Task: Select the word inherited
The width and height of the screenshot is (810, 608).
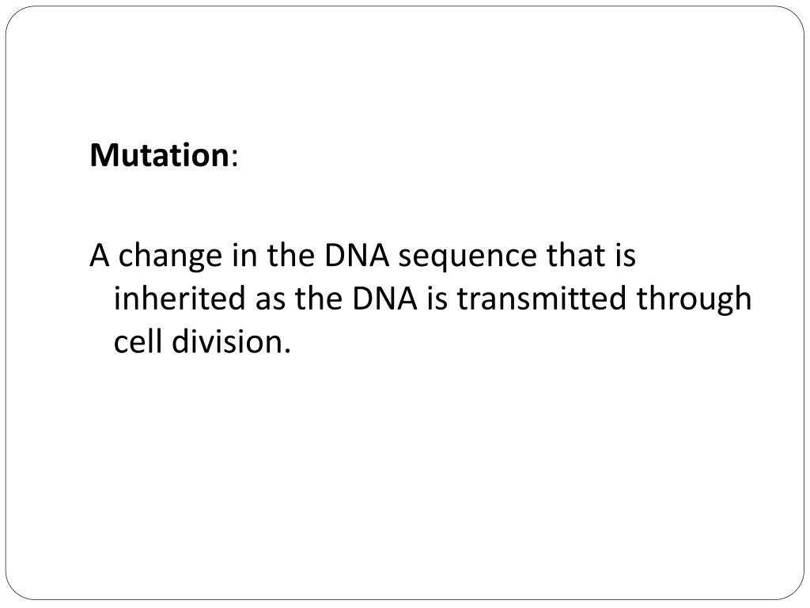Action: (x=180, y=298)
